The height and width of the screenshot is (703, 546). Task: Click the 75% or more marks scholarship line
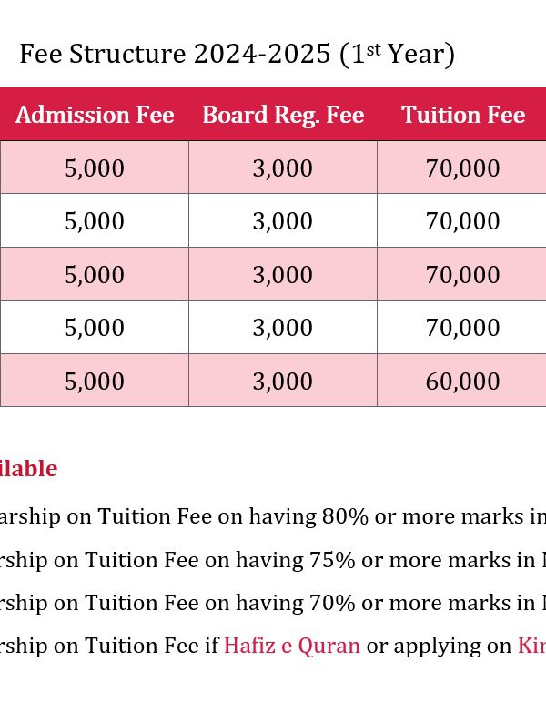pyautogui.click(x=273, y=560)
